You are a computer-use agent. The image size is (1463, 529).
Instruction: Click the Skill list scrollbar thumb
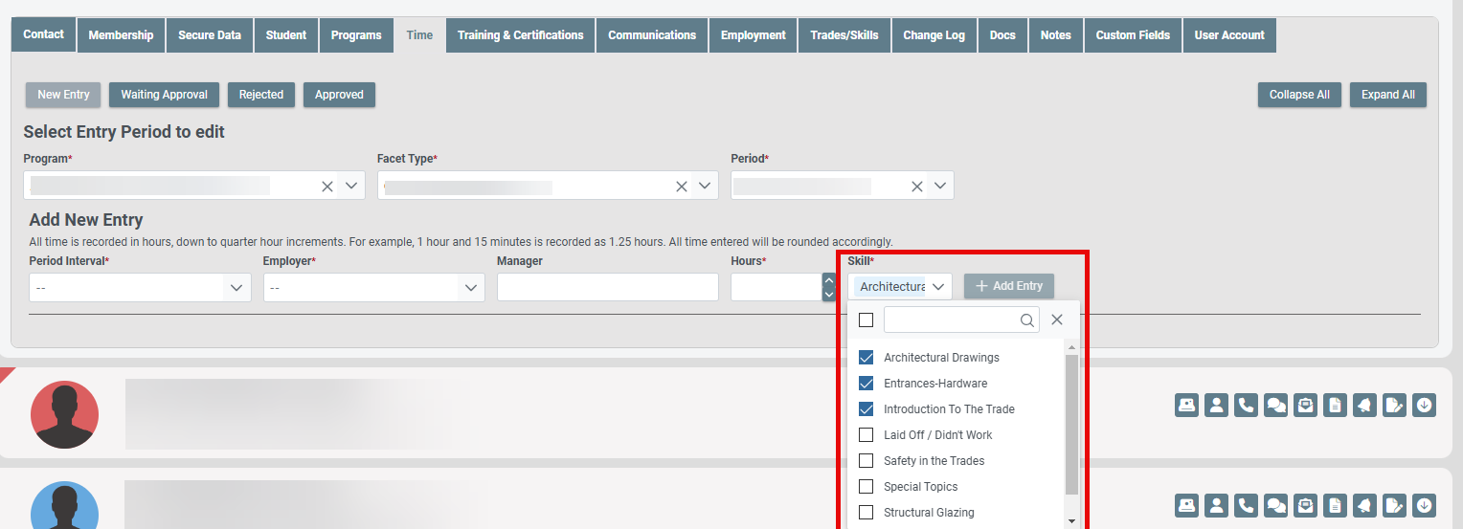point(1072,426)
